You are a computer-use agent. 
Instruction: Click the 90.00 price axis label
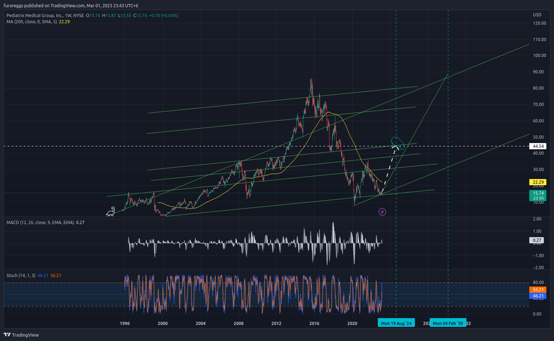tap(538, 72)
